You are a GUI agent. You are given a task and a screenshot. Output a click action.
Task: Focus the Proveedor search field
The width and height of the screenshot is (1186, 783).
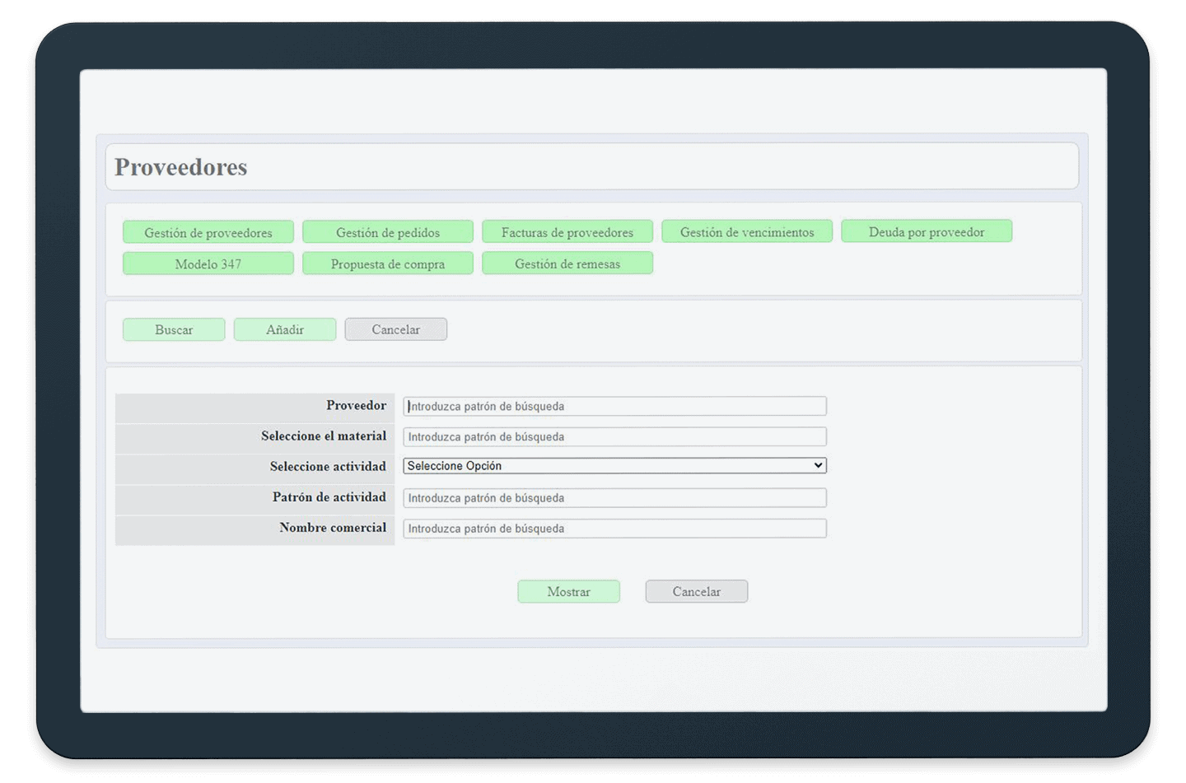pos(614,406)
